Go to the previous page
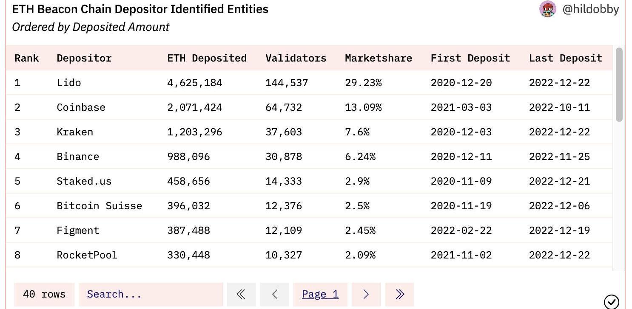Screen dimensions: 632x309 click(x=274, y=294)
